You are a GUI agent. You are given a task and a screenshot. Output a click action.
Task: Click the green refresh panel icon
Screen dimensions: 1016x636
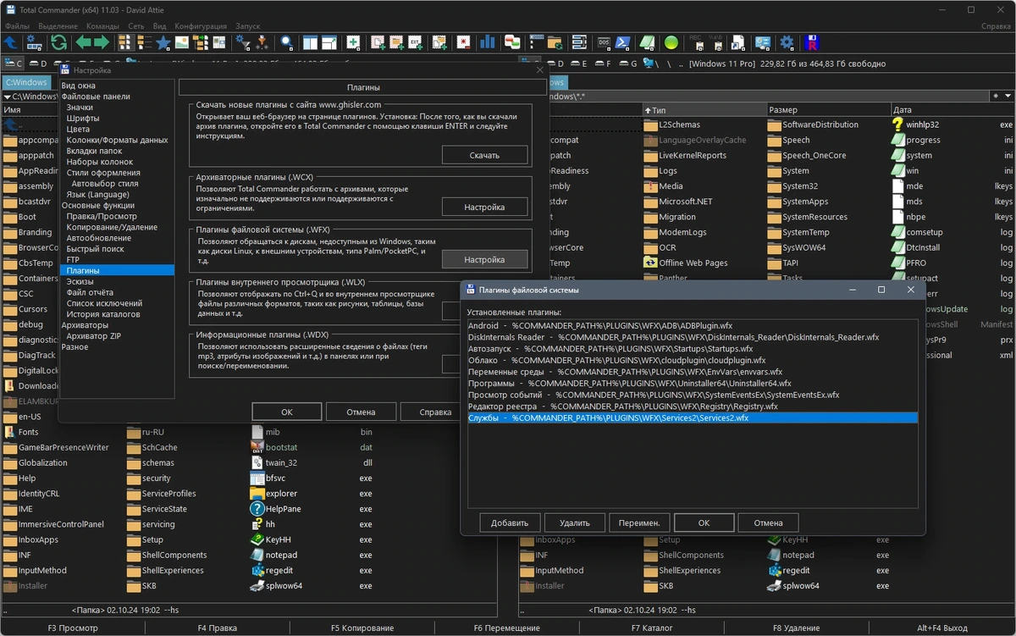[58, 42]
